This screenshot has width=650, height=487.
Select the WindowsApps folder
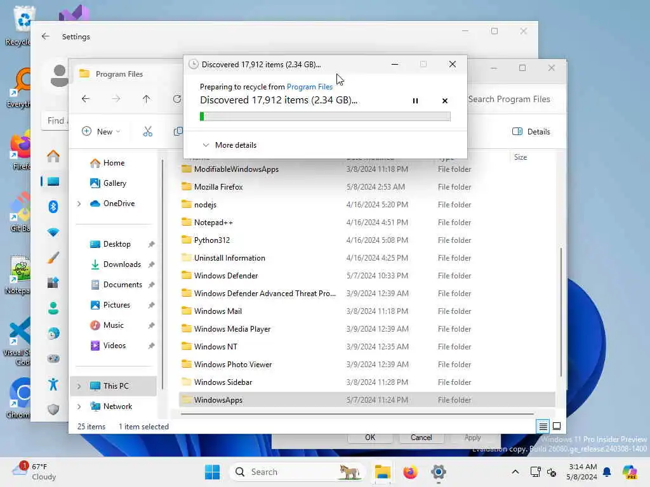tap(367, 400)
